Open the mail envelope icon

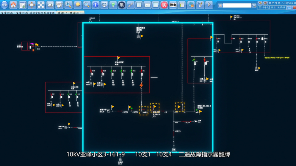point(147,5)
